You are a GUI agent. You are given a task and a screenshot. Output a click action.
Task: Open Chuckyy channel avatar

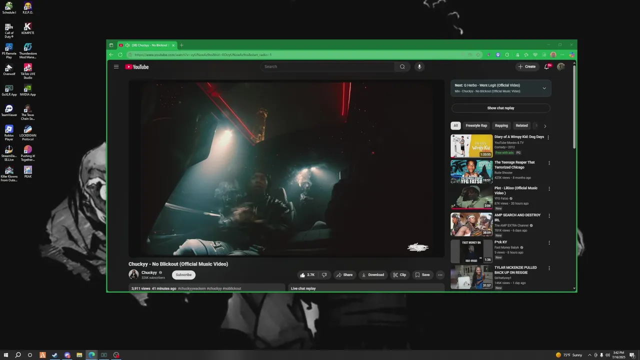pos(133,274)
